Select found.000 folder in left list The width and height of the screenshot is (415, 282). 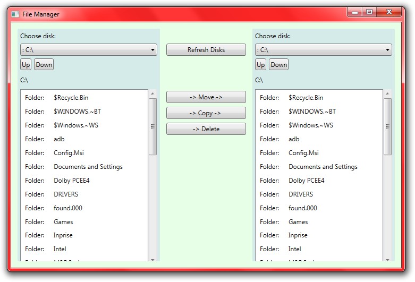click(x=84, y=208)
